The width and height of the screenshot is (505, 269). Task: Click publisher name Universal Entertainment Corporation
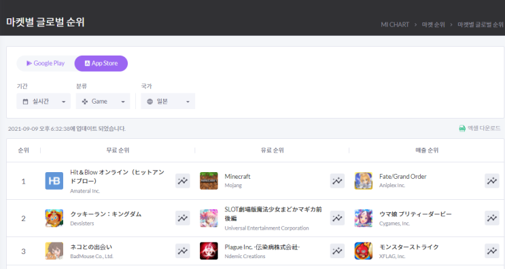click(266, 228)
